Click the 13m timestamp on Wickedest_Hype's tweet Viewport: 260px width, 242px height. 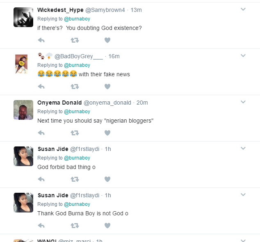[136, 10]
